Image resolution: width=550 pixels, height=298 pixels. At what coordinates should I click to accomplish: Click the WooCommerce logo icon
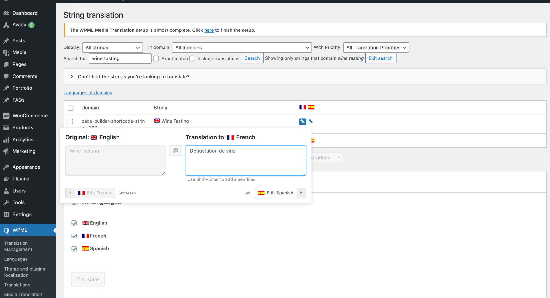pos(6,116)
